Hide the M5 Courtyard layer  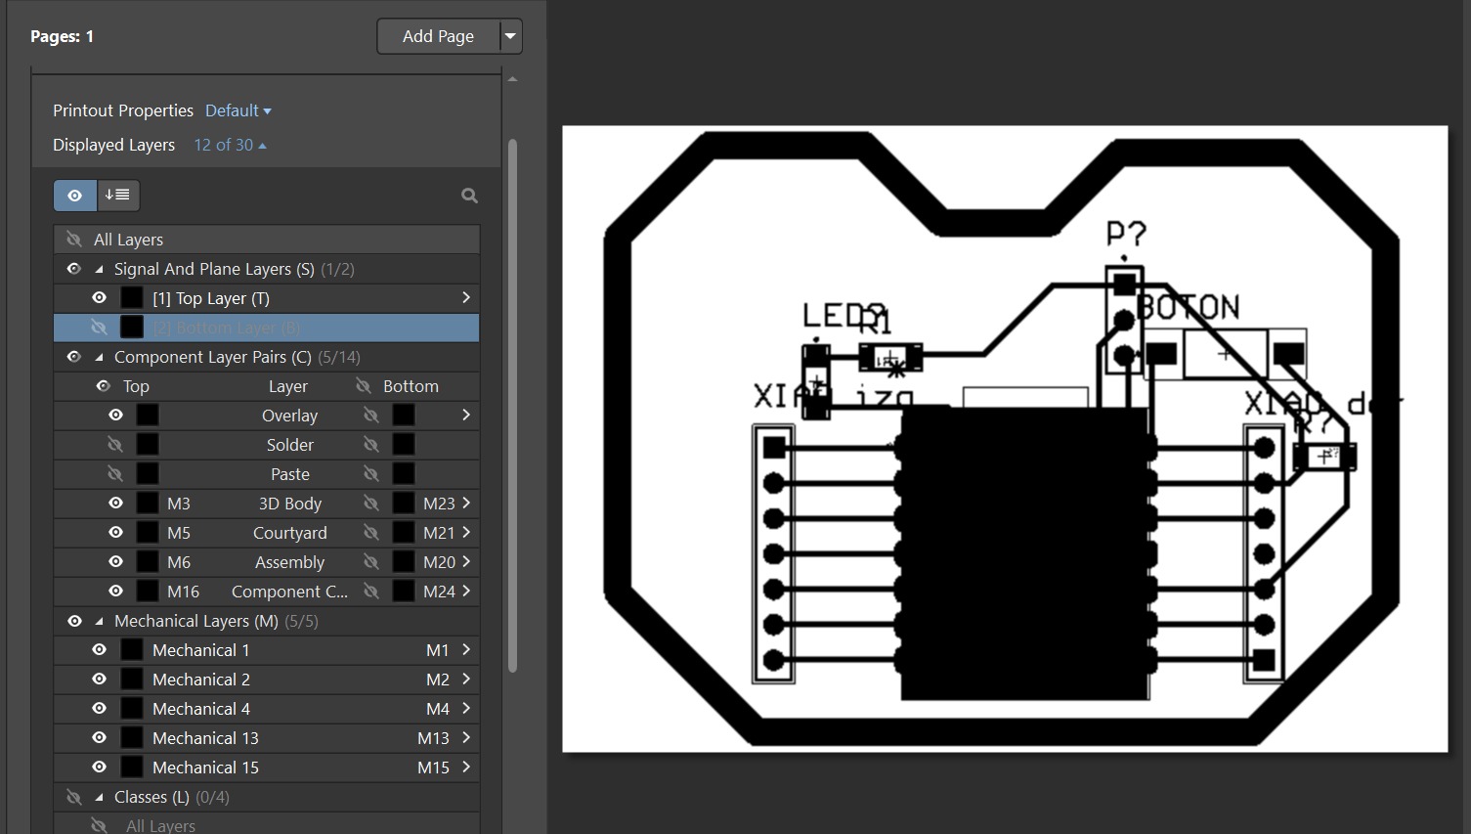click(116, 533)
